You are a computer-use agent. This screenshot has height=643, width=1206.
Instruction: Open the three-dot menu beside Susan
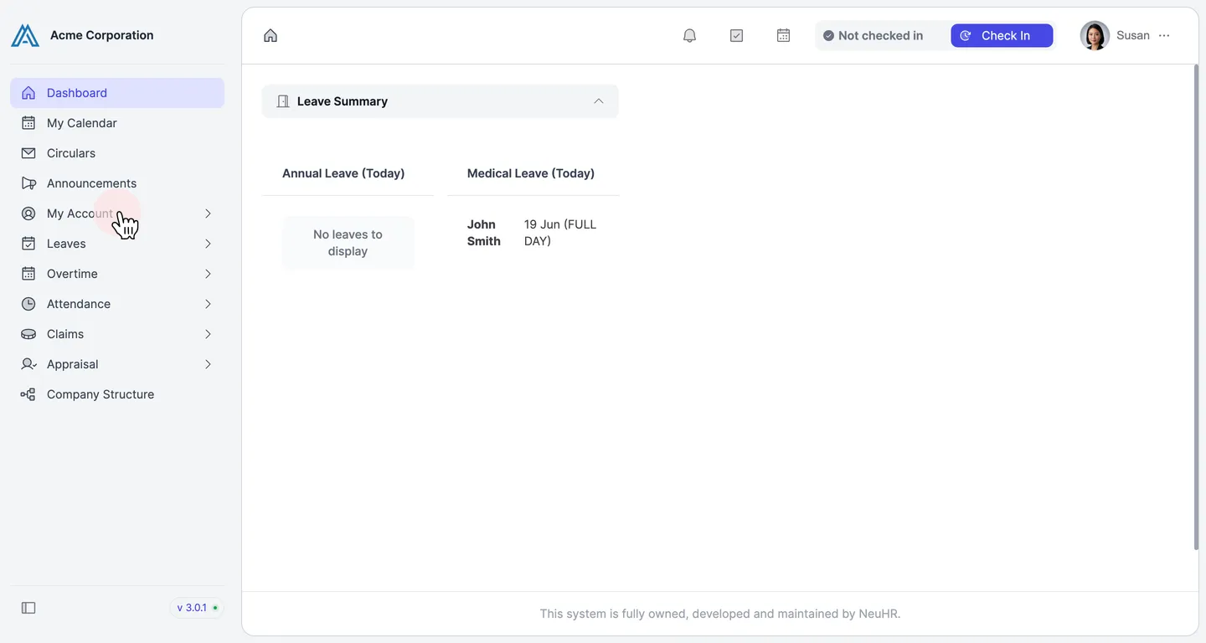click(x=1164, y=35)
